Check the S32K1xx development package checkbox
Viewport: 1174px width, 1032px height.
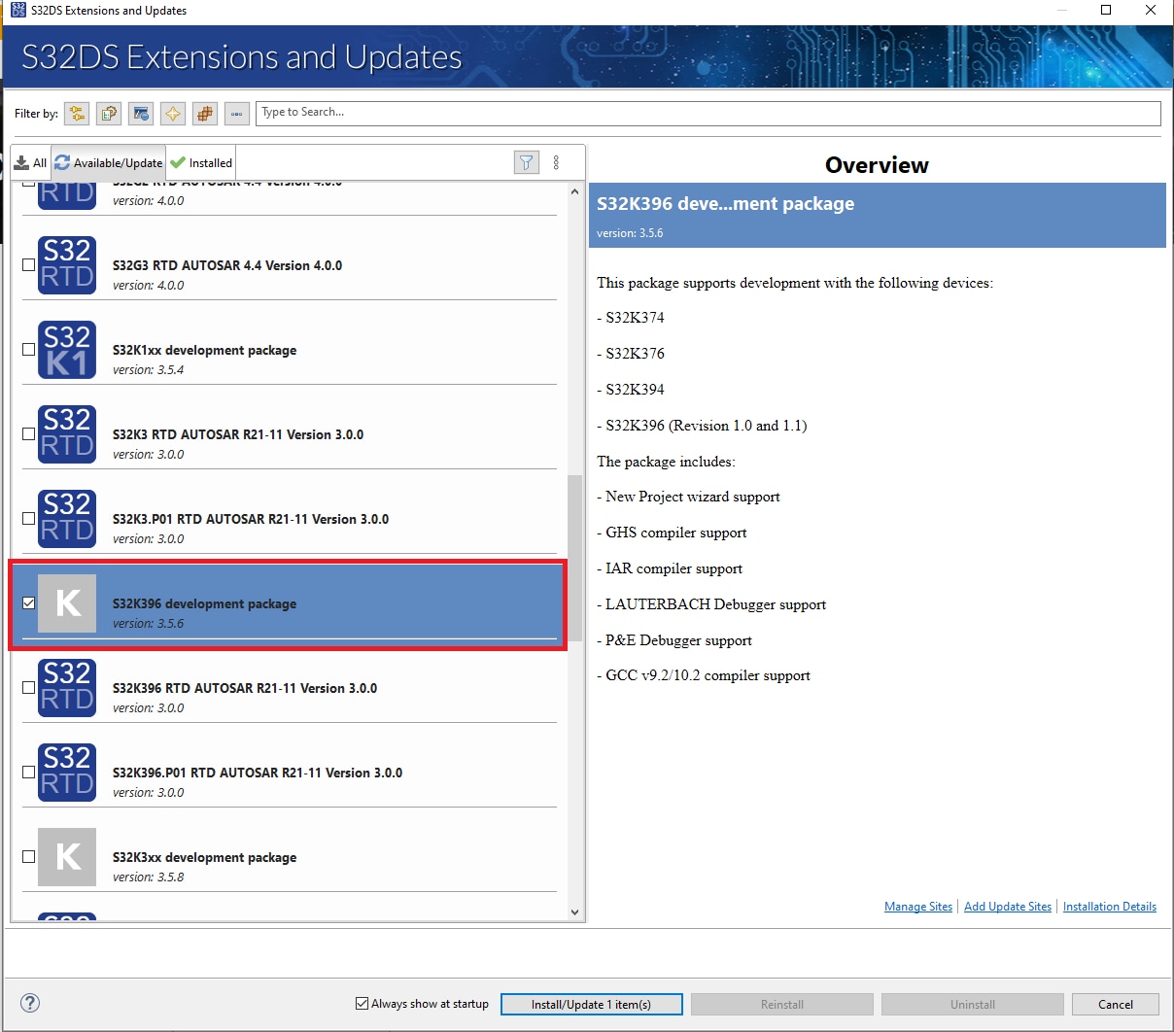29,350
